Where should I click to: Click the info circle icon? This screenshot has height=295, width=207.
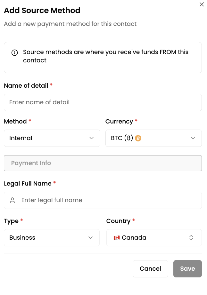[x=14, y=53]
